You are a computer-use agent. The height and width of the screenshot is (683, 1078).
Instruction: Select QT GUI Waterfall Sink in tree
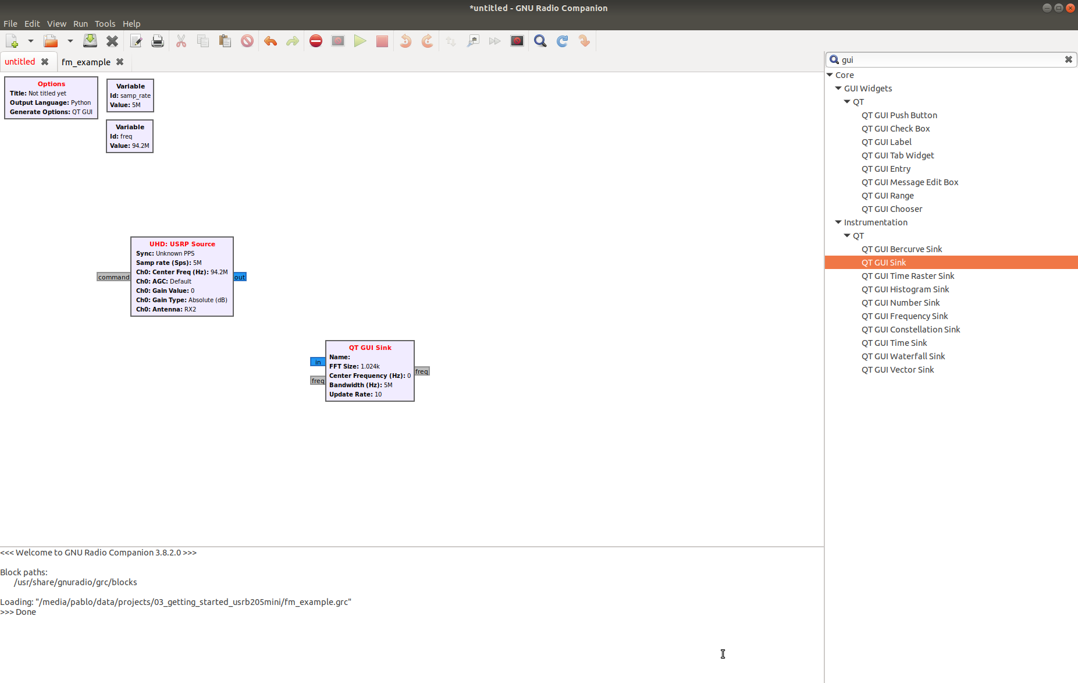pyautogui.click(x=903, y=356)
